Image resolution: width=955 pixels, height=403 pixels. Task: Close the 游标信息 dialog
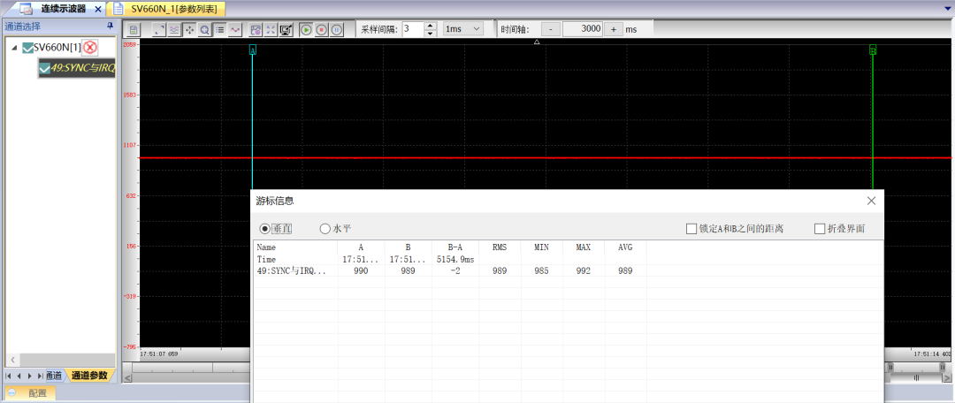872,201
